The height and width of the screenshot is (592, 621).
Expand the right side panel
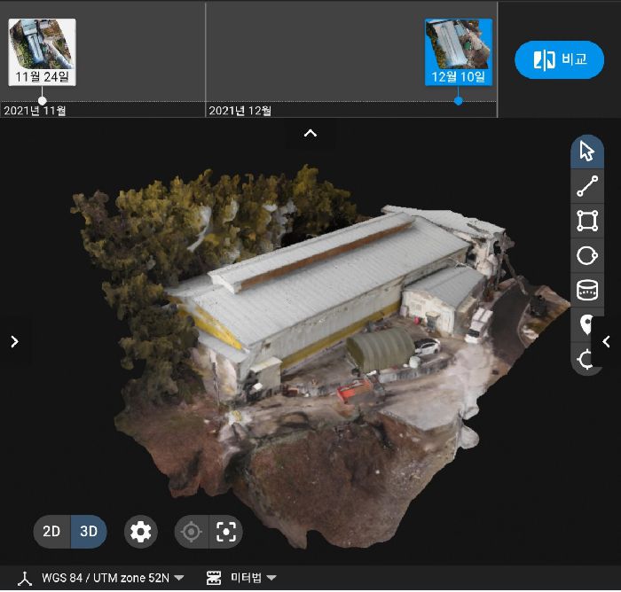pos(607,341)
